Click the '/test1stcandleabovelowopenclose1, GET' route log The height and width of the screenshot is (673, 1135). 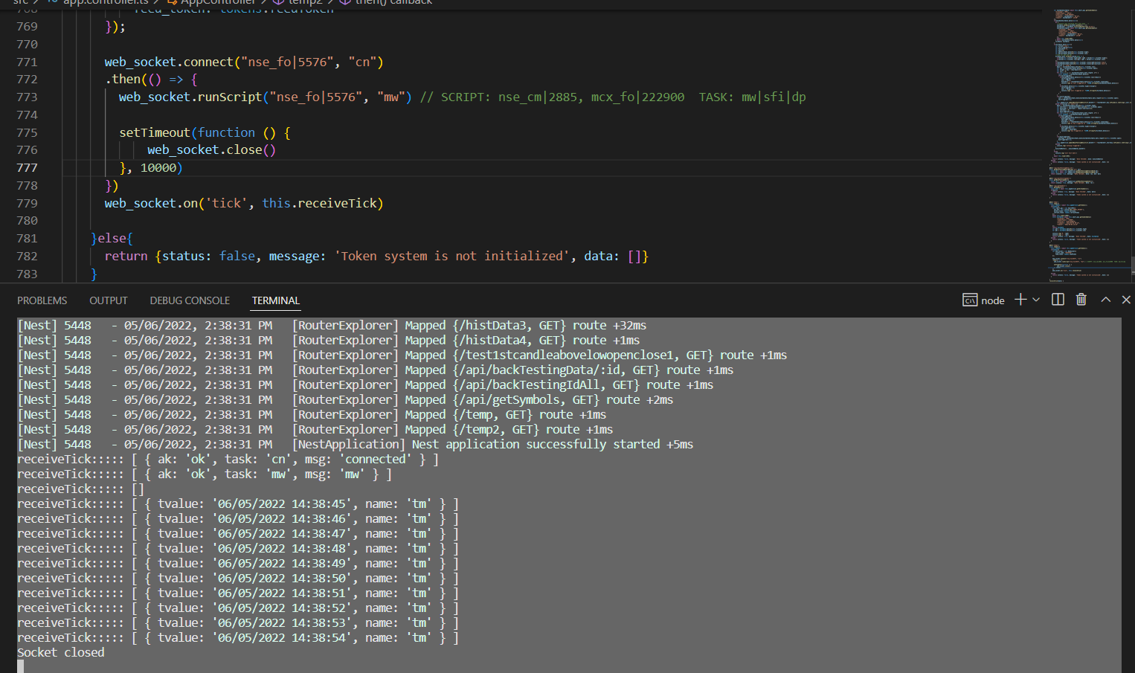pos(402,355)
